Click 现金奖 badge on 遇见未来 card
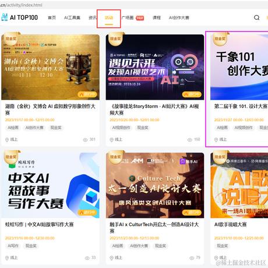The image size is (268, 268). point(115,38)
